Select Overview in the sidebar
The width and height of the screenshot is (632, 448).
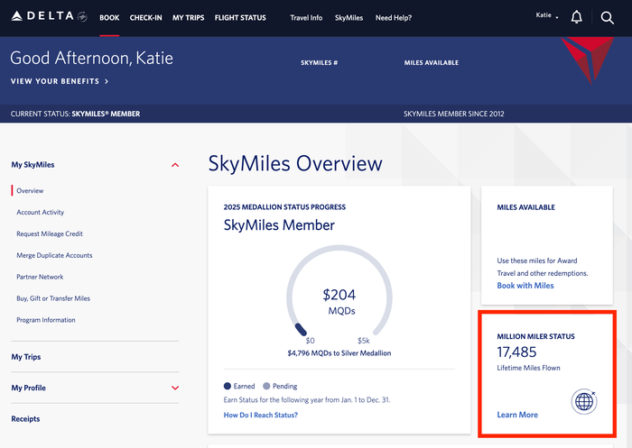click(30, 191)
